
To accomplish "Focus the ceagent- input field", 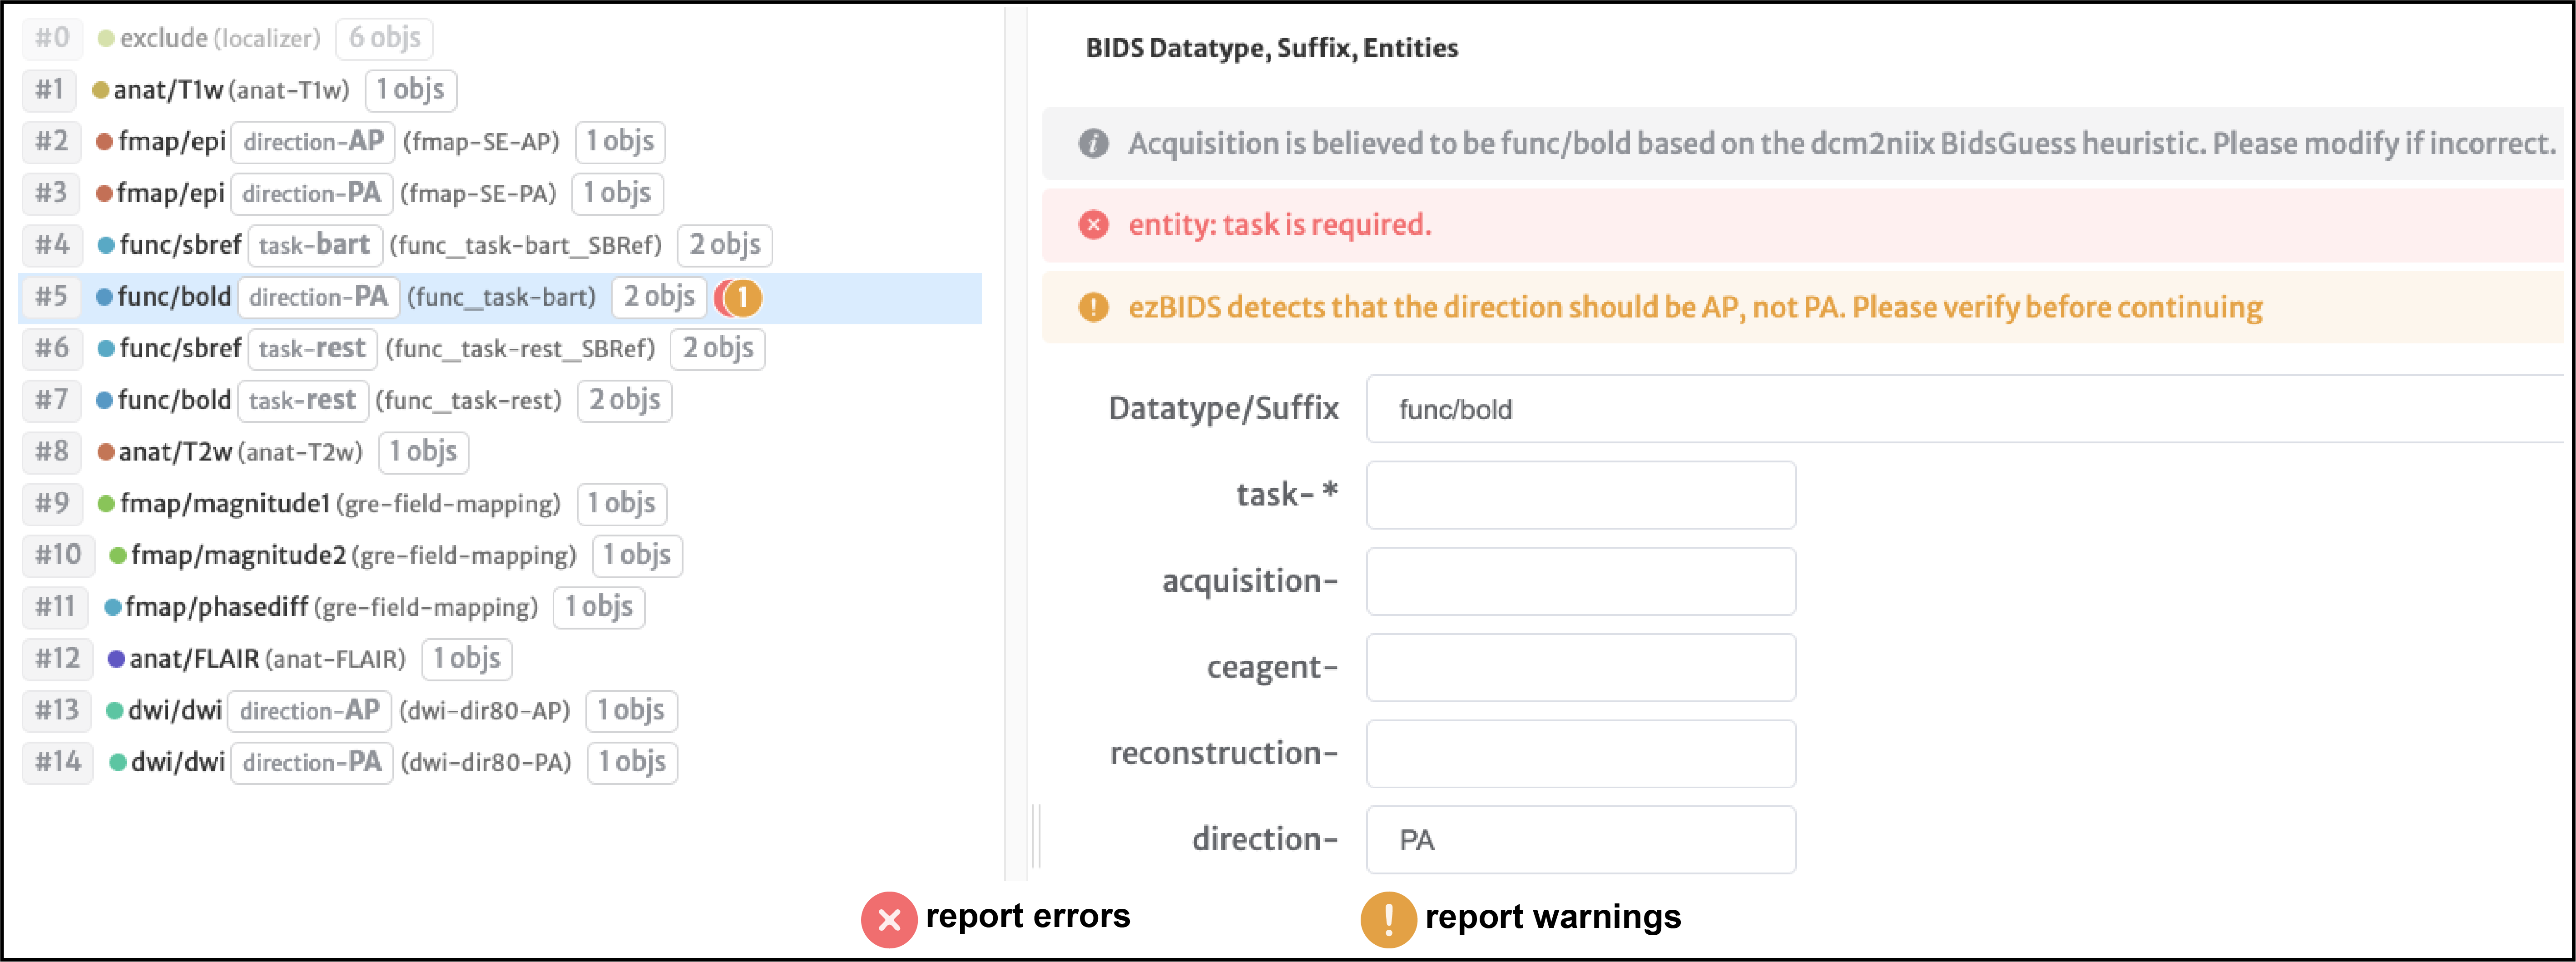I will pyautogui.click(x=1581, y=667).
